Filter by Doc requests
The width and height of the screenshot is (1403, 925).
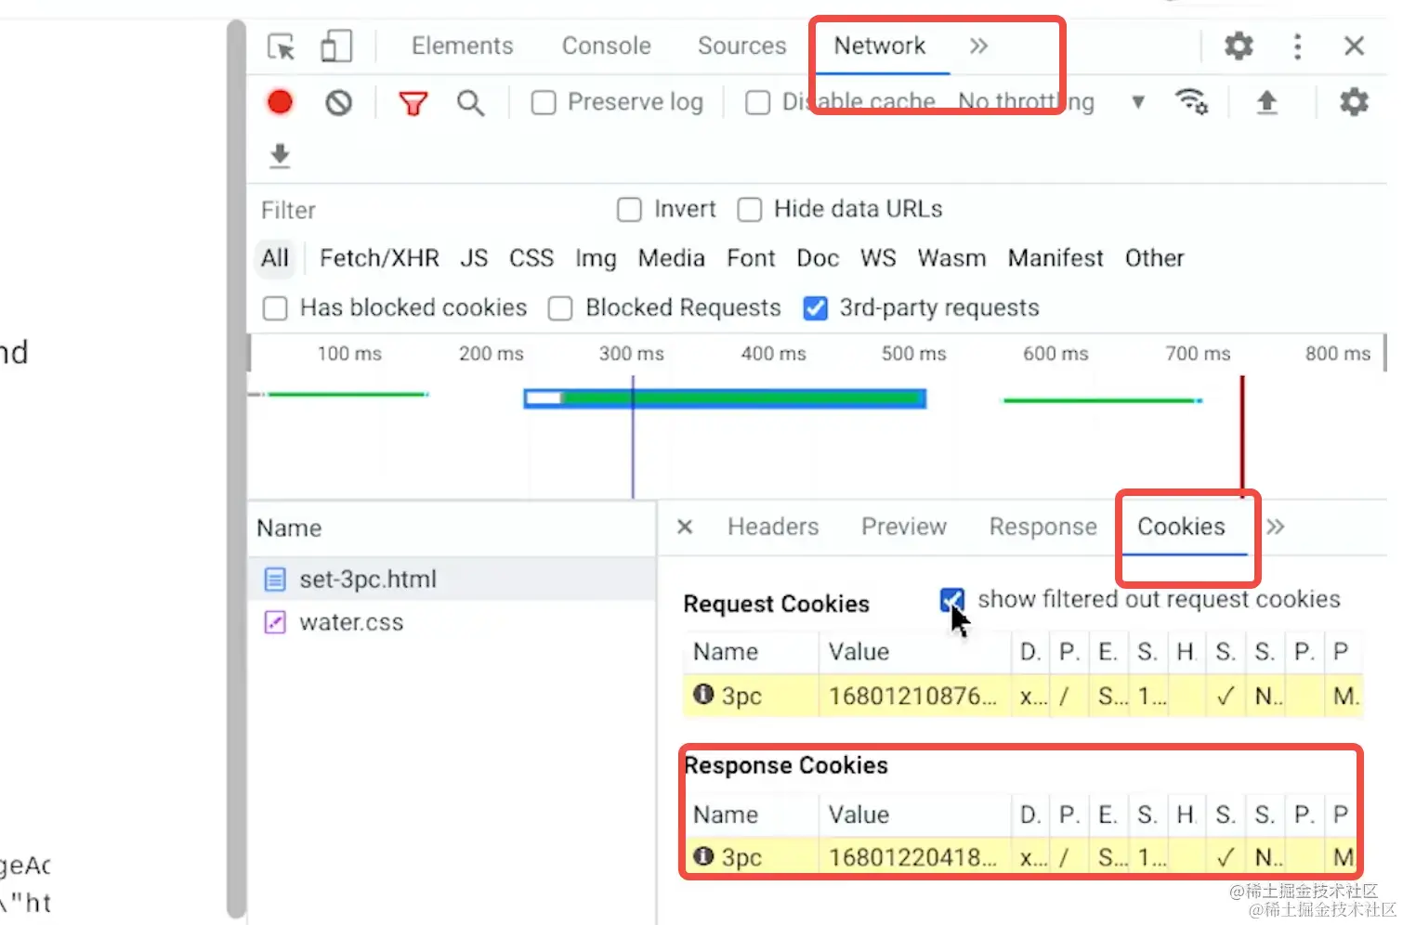(818, 258)
